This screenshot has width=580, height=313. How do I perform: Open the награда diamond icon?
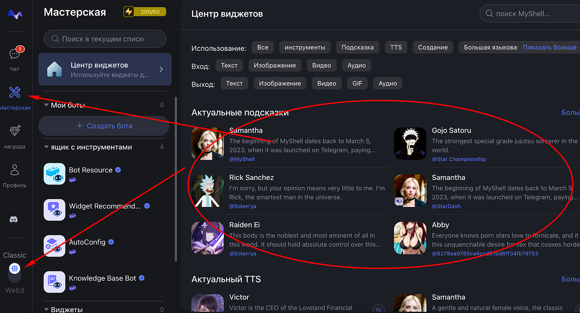click(15, 131)
